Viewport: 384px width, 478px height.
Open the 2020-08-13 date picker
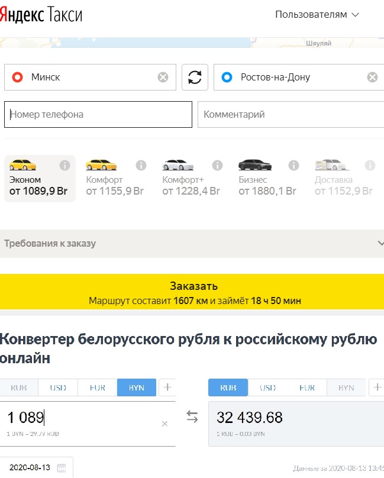coord(36,467)
